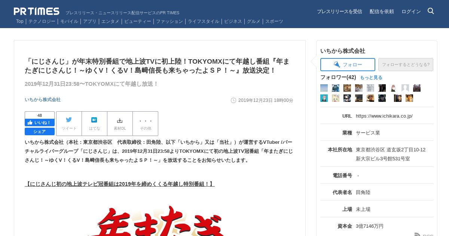Viewport: 449px width, 236px height.
Task: Visit https://www.ichikara.co.jp/ URL
Action: click(384, 116)
